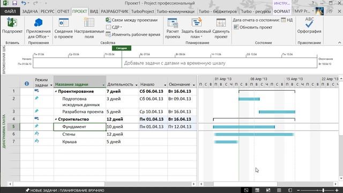Open the ФОРМАТ ribbon tab

click(x=282, y=11)
